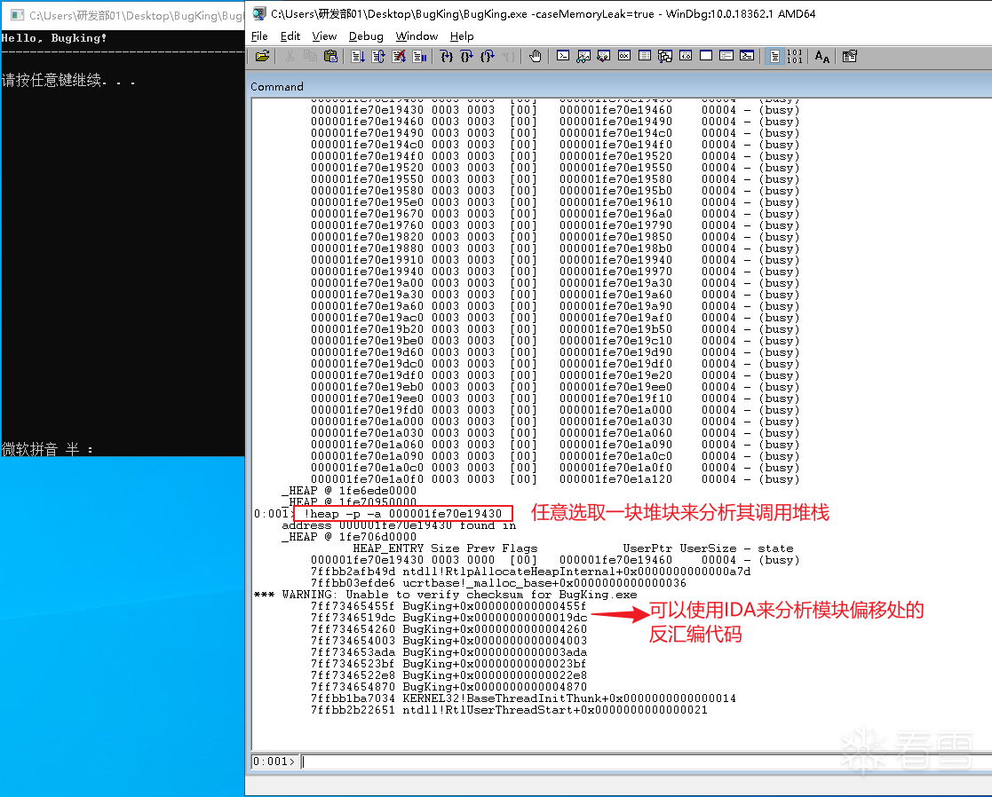
Task: Open the Registers window toolbar icon
Action: [624, 56]
